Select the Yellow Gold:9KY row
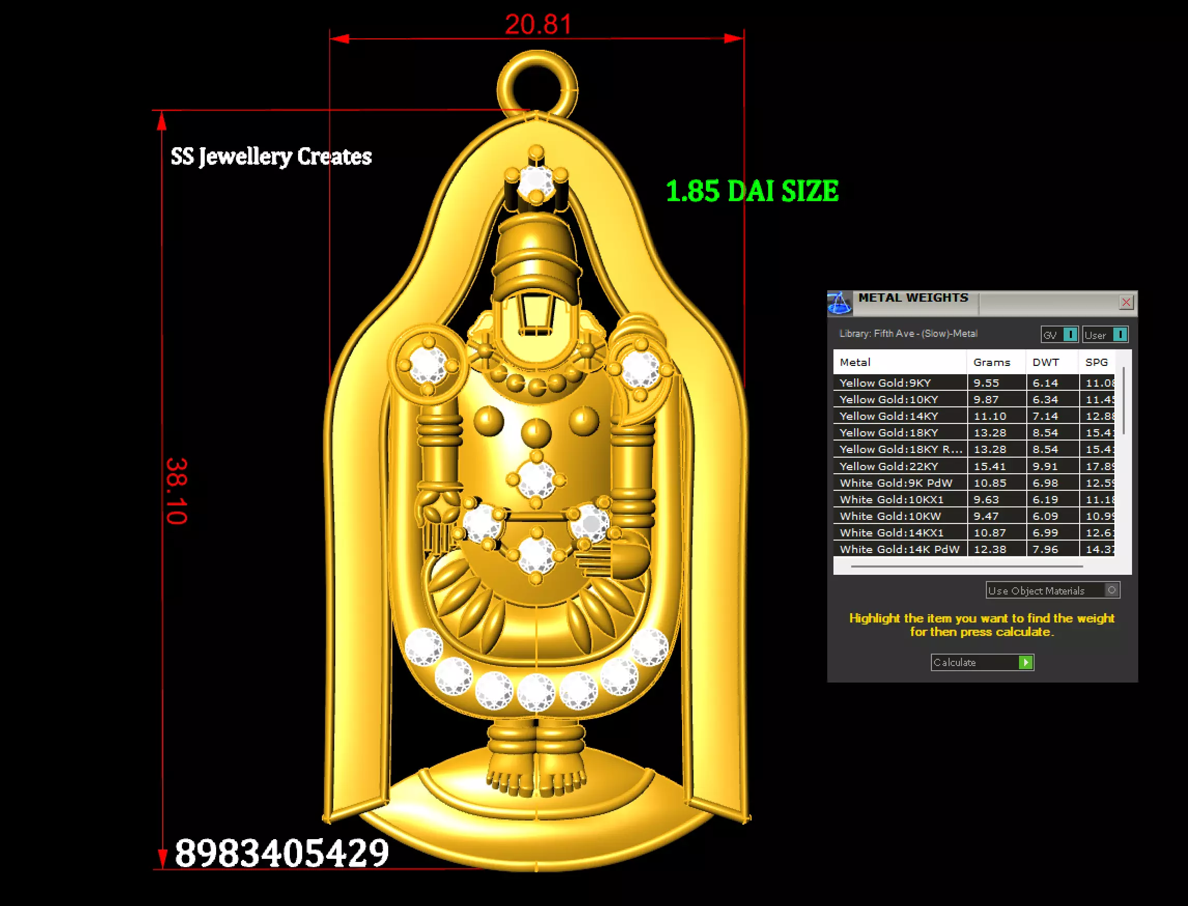The height and width of the screenshot is (906, 1188). click(x=974, y=383)
